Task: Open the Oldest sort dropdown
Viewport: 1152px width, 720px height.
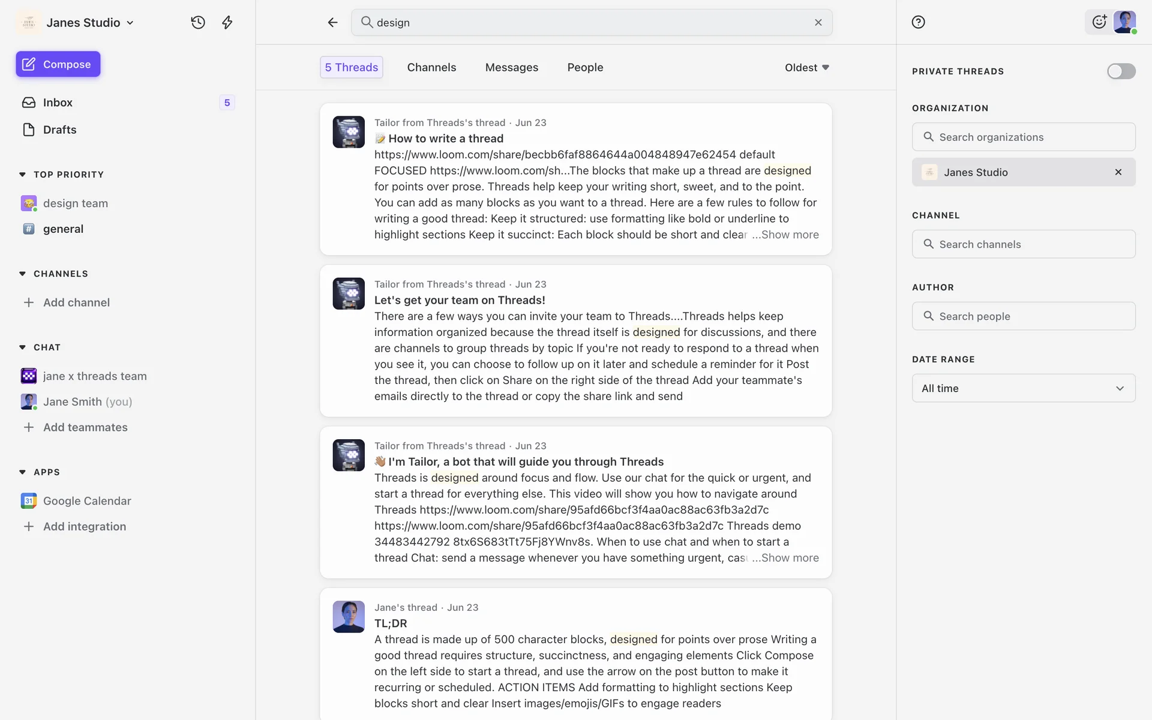Action: pyautogui.click(x=806, y=67)
